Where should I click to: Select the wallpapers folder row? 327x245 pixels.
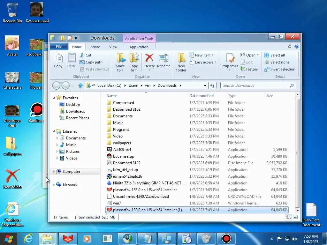click(x=197, y=143)
